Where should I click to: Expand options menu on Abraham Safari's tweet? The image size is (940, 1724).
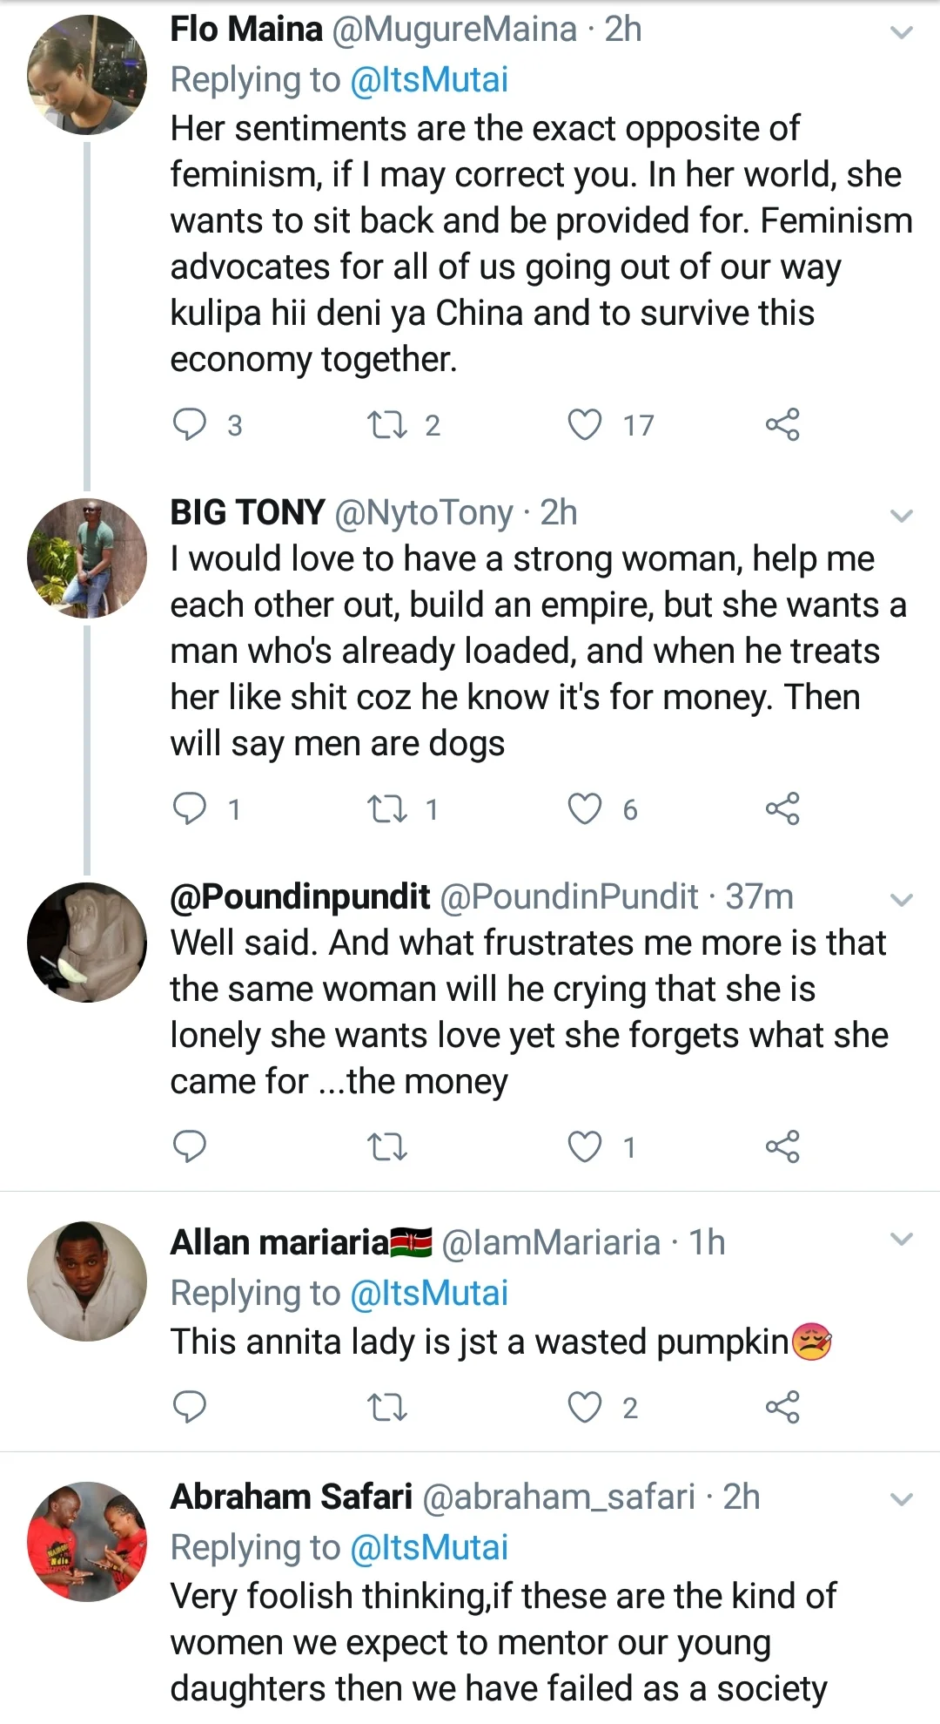point(902,1499)
